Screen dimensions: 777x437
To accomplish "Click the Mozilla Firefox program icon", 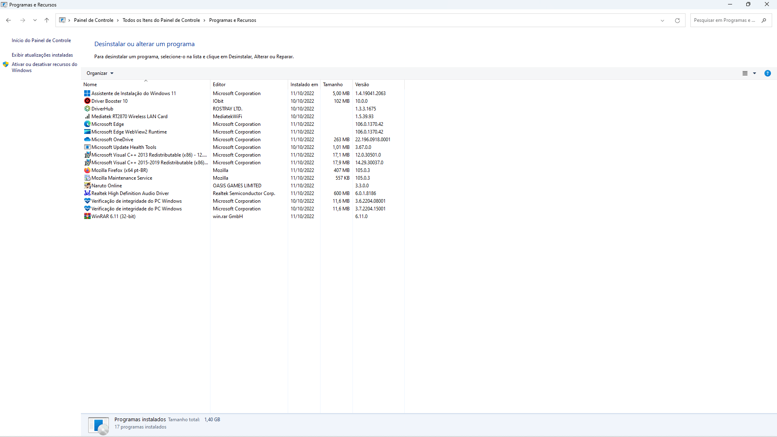I will point(87,170).
